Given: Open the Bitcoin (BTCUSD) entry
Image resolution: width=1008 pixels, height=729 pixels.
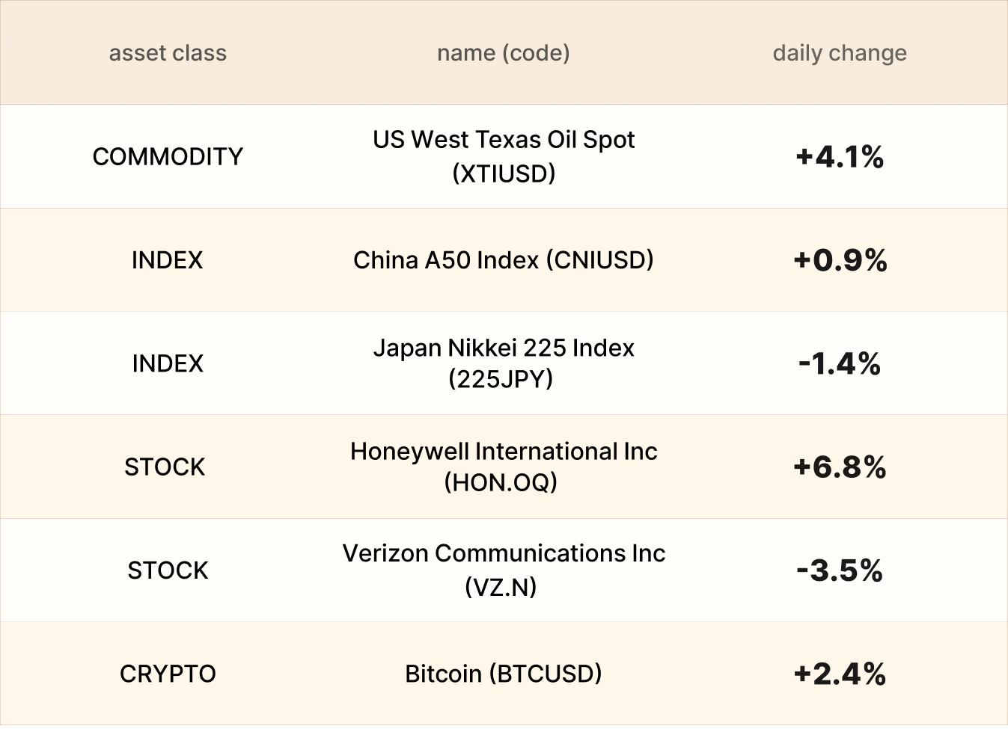Looking at the screenshot, I should pos(503,674).
